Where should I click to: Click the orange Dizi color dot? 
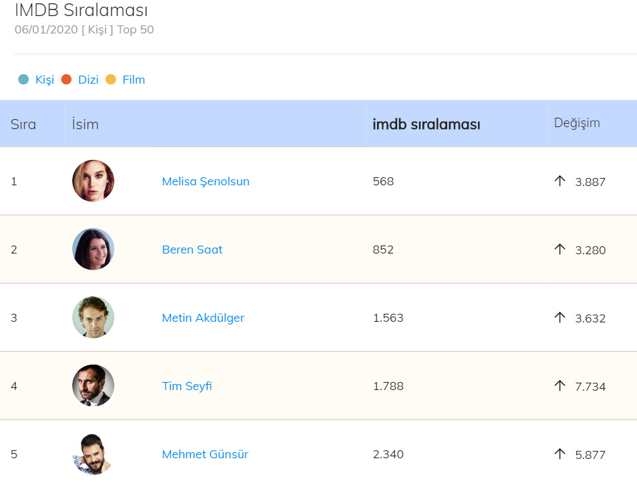[x=66, y=80]
